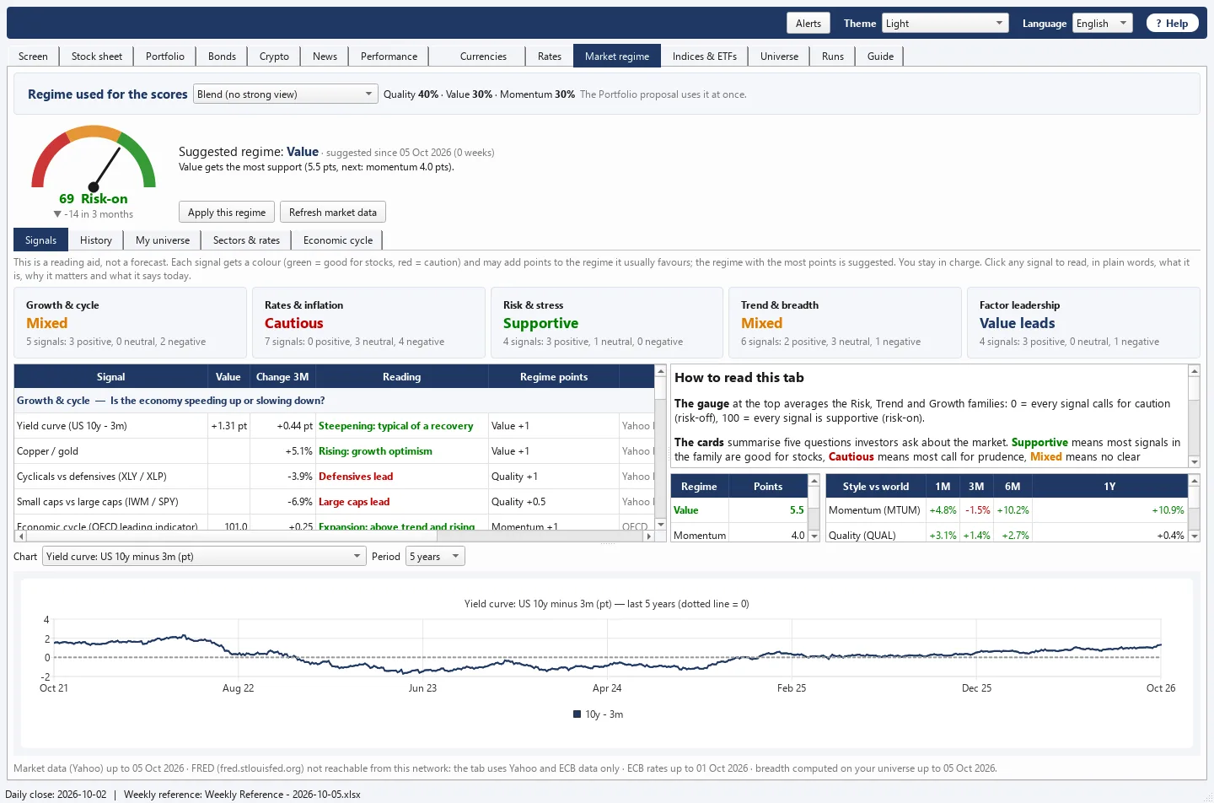The height and width of the screenshot is (803, 1214).
Task: Open the Sectors & rates sub-tab
Action: [x=246, y=240]
